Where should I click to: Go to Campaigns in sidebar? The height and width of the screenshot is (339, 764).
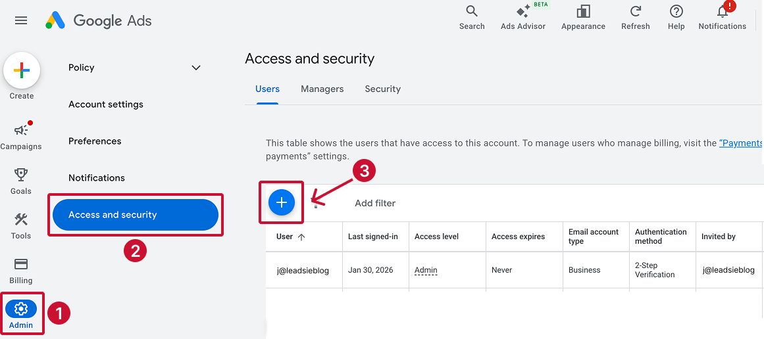click(x=21, y=136)
